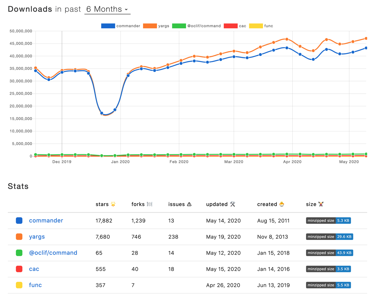Image resolution: width=374 pixels, height=300 pixels.
Task: Click the warning triangle beside issues header
Action: [189, 204]
